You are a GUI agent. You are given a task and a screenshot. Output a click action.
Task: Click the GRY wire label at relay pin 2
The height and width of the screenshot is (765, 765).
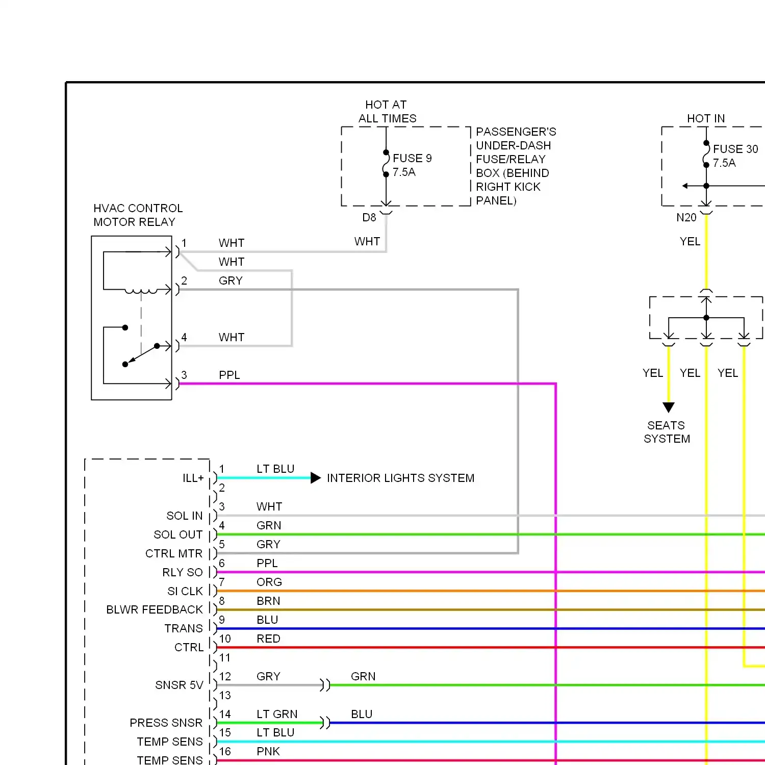231,281
